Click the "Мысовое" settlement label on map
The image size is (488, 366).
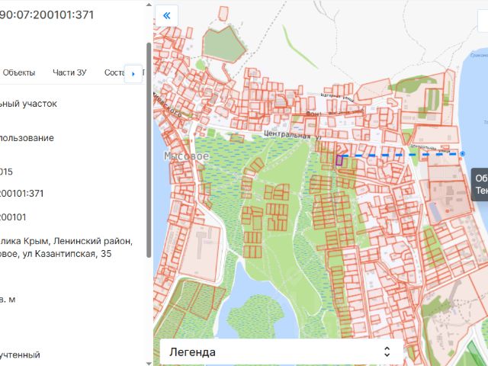pyautogui.click(x=186, y=156)
